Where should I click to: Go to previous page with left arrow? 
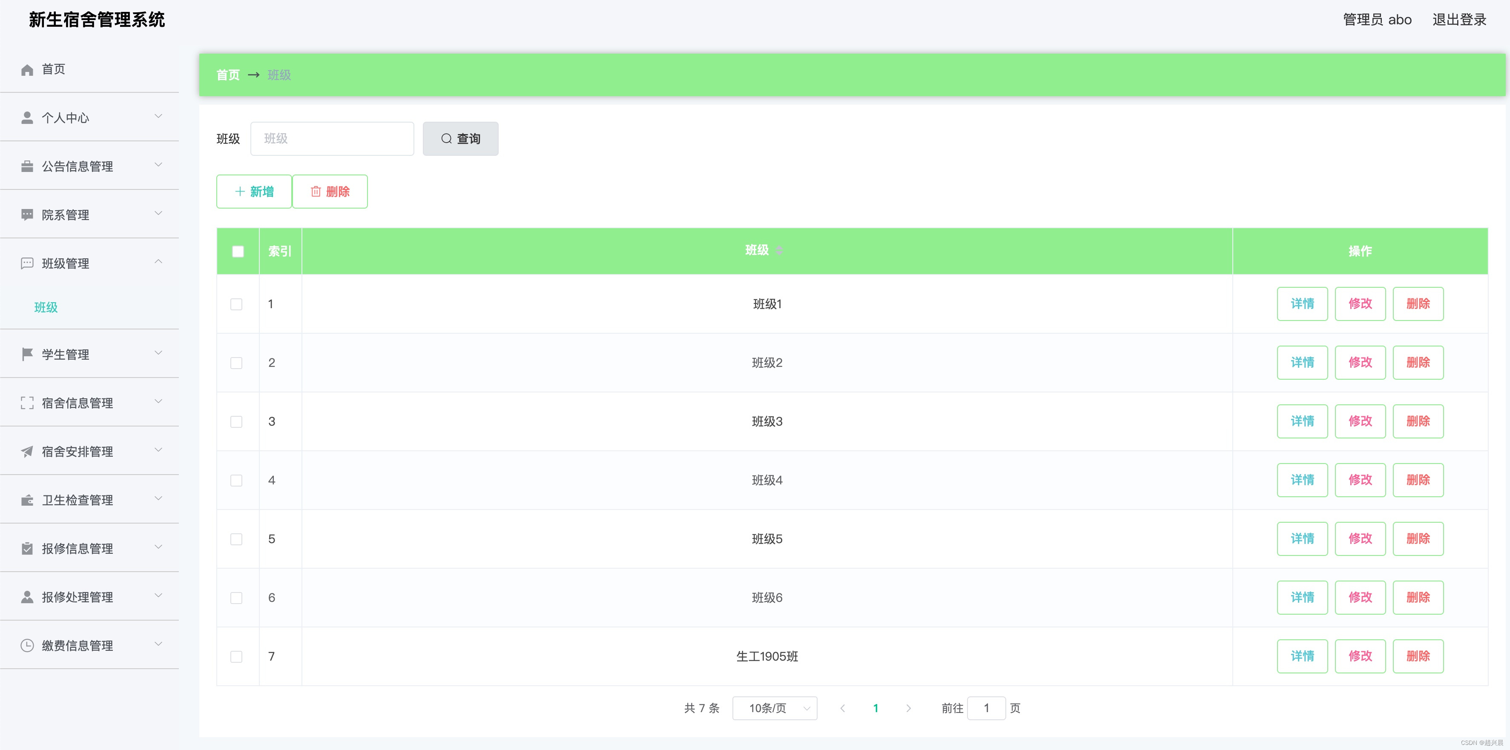(842, 708)
